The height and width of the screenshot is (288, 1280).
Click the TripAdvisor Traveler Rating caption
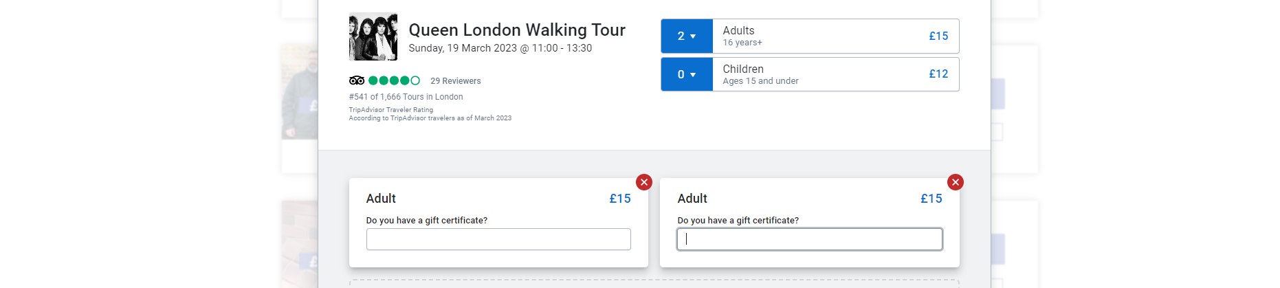coord(391,110)
